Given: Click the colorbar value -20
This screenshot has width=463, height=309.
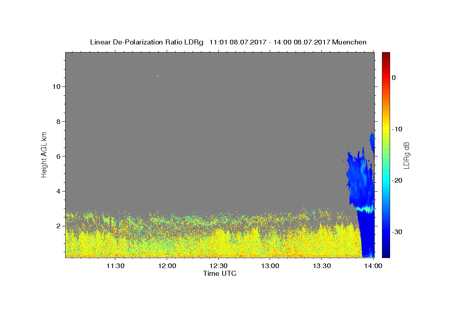Looking at the screenshot, I should (x=397, y=180).
